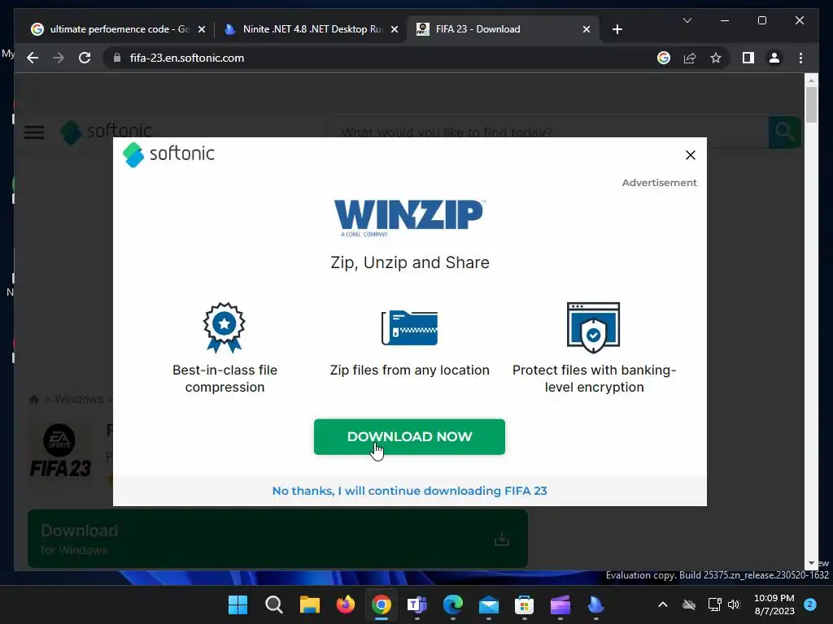Viewport: 833px width, 624px height.
Task: Click the cloud sync tray icon
Action: [689, 604]
